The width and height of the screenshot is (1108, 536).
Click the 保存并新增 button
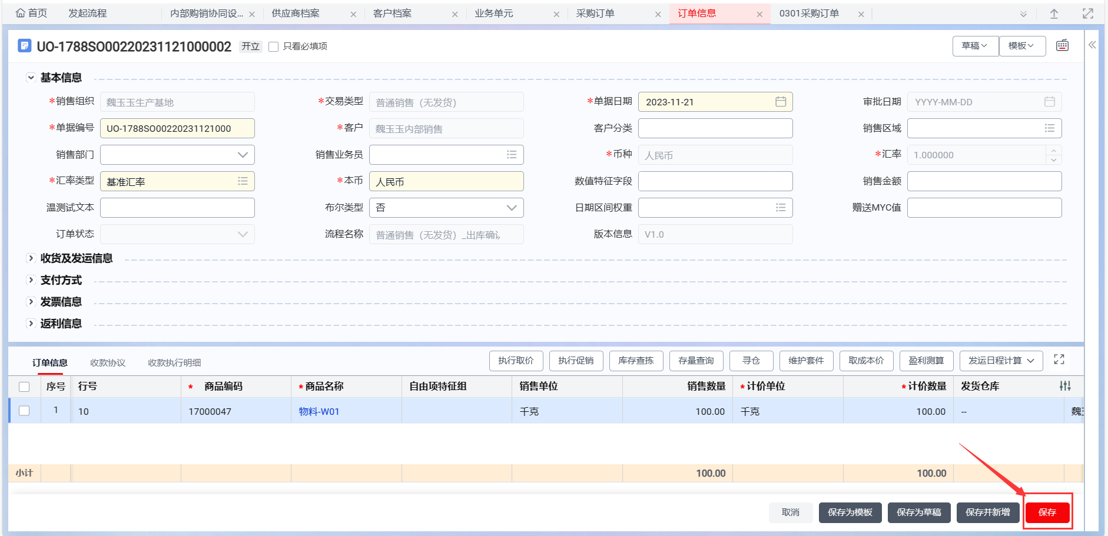pyautogui.click(x=988, y=512)
